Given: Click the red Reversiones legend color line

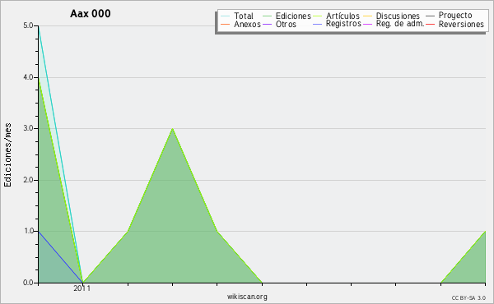Looking at the screenshot, I should (431, 24).
